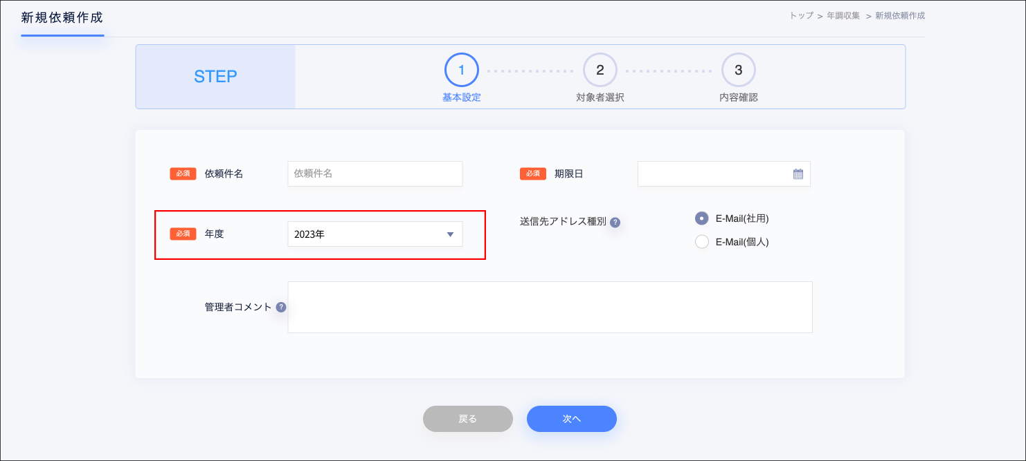Select E-Mail(個人) radio button
This screenshot has width=1026, height=461.
point(702,242)
